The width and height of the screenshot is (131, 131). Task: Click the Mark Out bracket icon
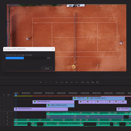click(x=50, y=82)
